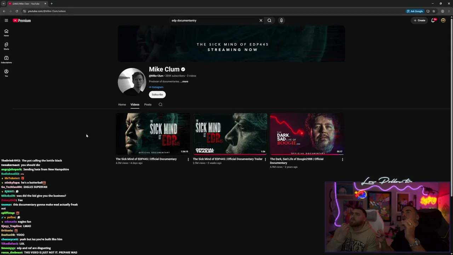Open the notifications bell
This screenshot has height=255, width=453.
tap(433, 21)
